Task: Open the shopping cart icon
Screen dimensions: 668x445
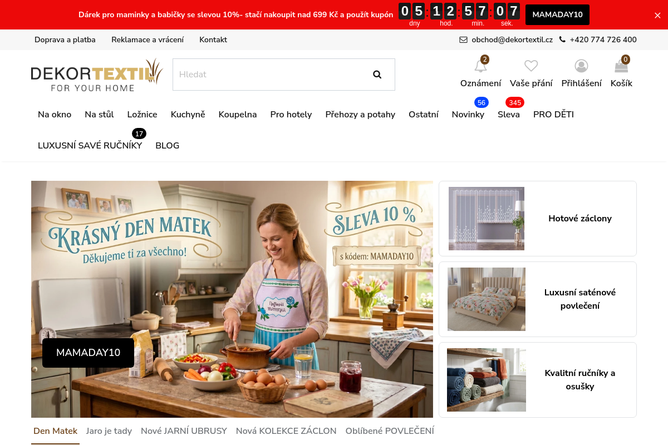Action: [621, 67]
